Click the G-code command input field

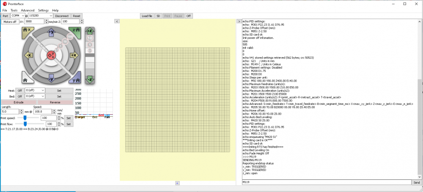(x=327, y=183)
